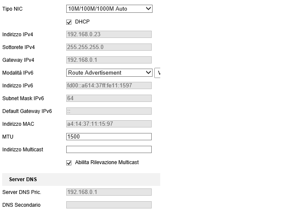Click the arrow on the Tipo NIC combo box
This screenshot has width=288, height=214.
pyautogui.click(x=148, y=9)
